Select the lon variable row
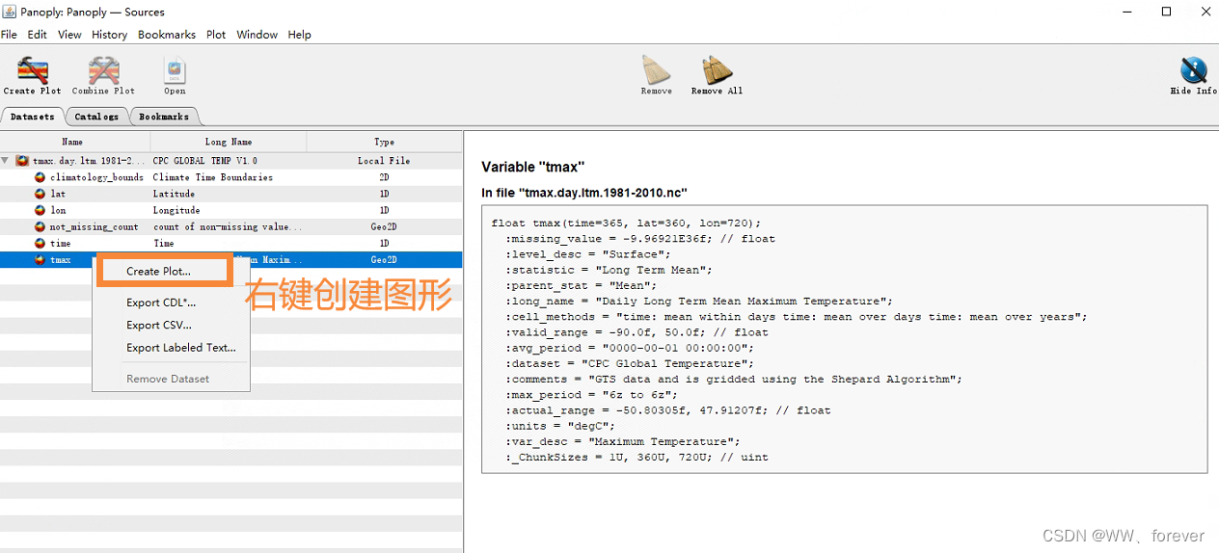Screen dimensions: 1219x553 pos(231,210)
